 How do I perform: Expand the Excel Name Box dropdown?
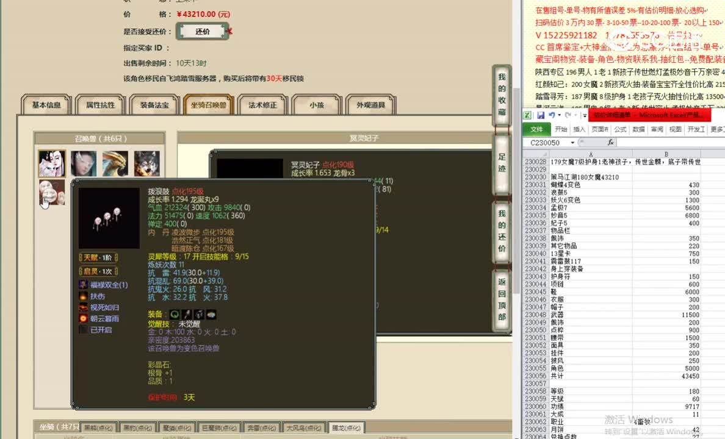[x=572, y=143]
